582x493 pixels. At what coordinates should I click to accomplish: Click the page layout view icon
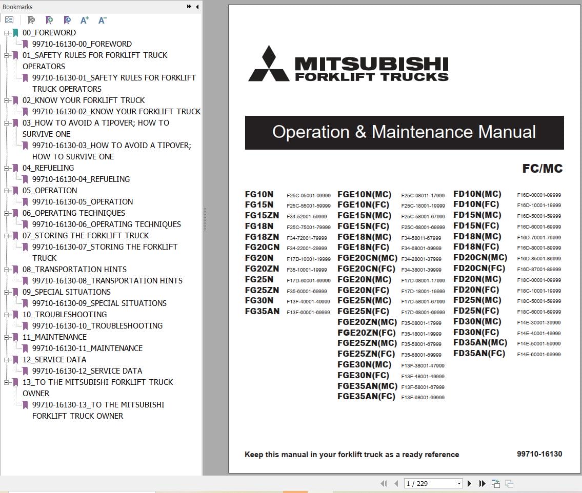495,483
